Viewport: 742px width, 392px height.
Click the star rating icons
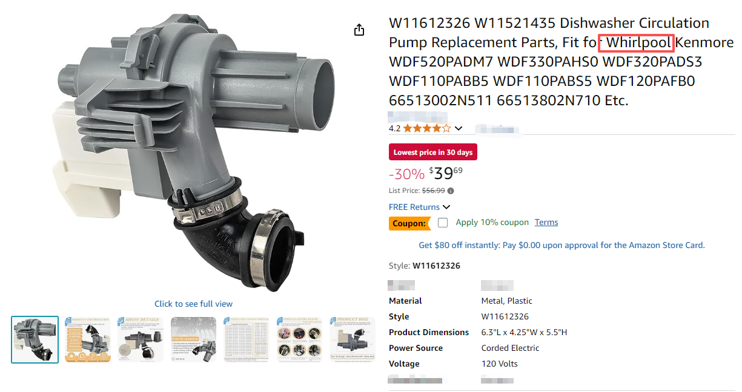[x=427, y=128]
